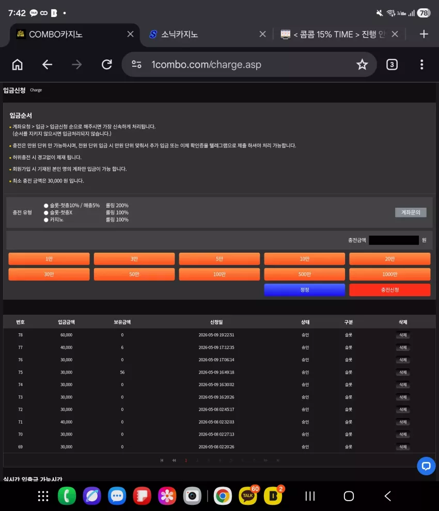This screenshot has height=511, width=439.
Task: Delete row 76 with 삭제 button
Action: pos(403,360)
